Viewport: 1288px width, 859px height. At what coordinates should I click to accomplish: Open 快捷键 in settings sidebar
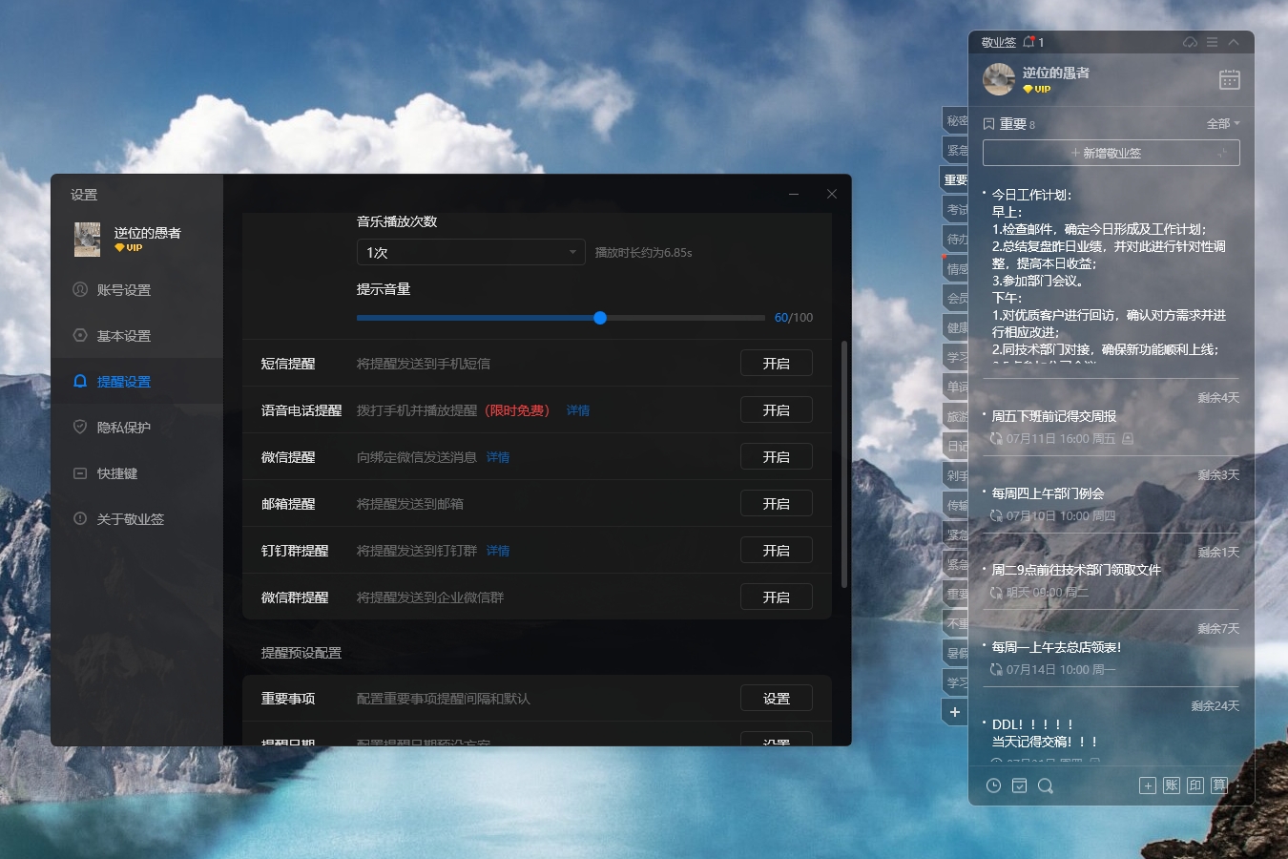click(137, 473)
